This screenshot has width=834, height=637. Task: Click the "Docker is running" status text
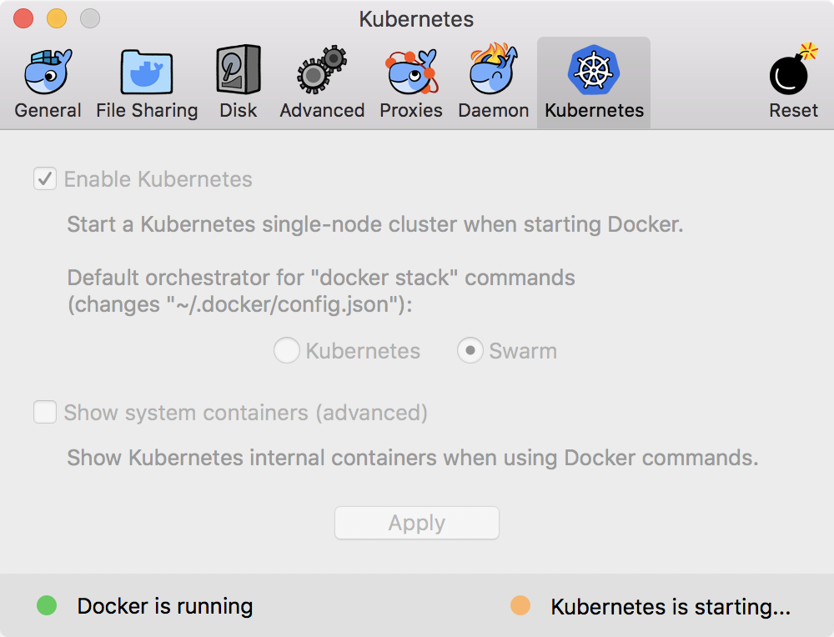click(x=164, y=606)
